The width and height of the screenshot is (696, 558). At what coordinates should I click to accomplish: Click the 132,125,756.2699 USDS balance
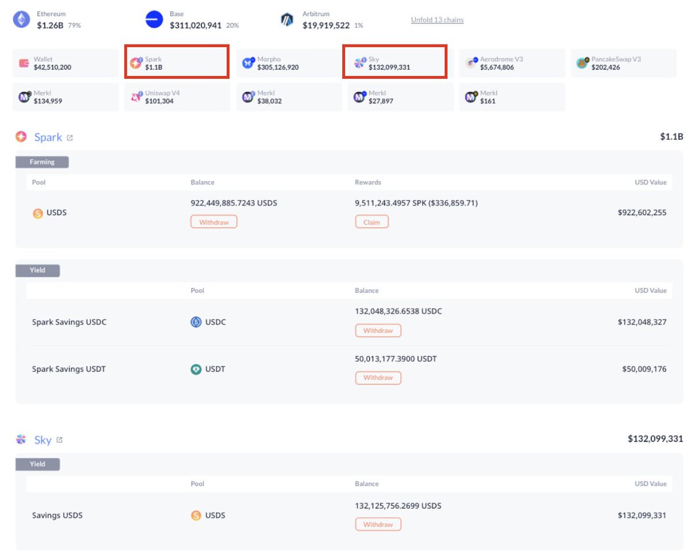coord(398,506)
